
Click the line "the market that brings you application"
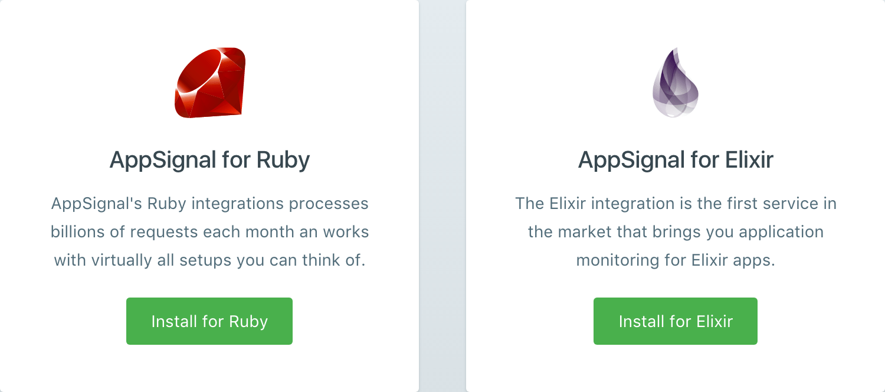[676, 232]
